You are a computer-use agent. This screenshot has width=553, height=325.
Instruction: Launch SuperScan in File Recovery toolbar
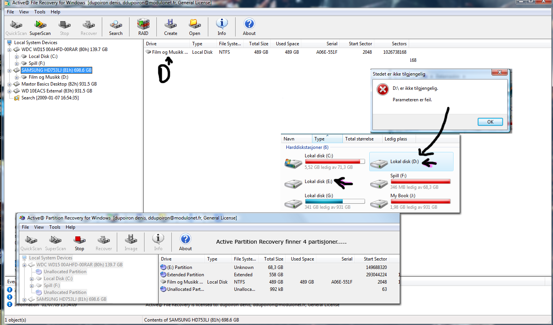click(40, 28)
